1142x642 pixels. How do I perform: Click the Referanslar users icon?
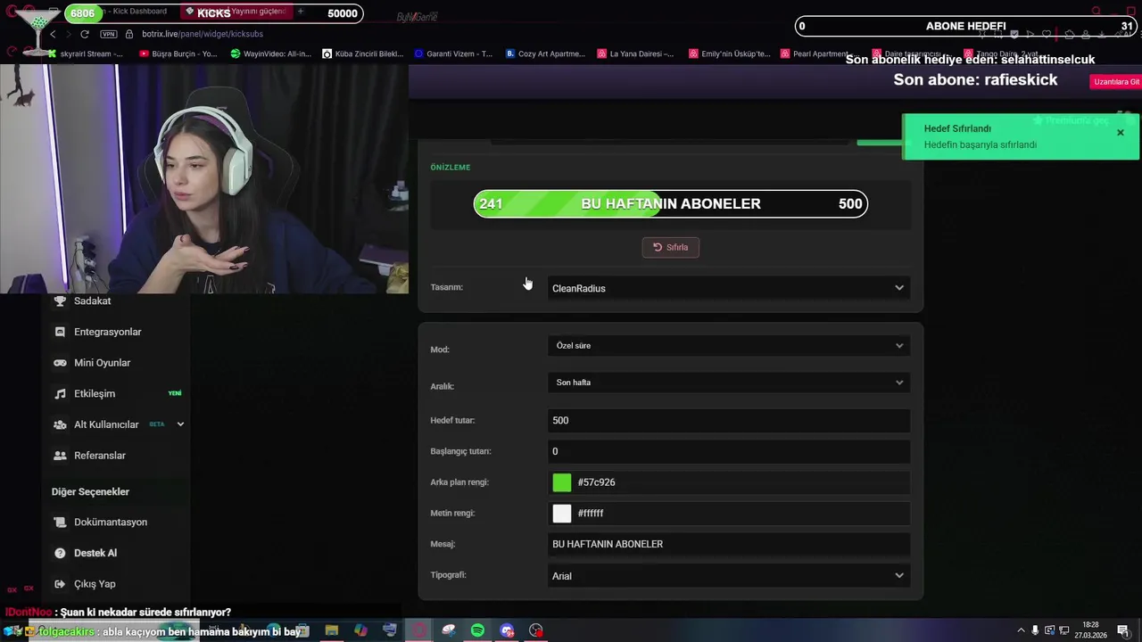[60, 456]
